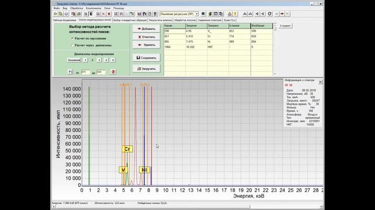Open the Вид menu
This screenshot has height=210, width=375.
[x=65, y=8]
